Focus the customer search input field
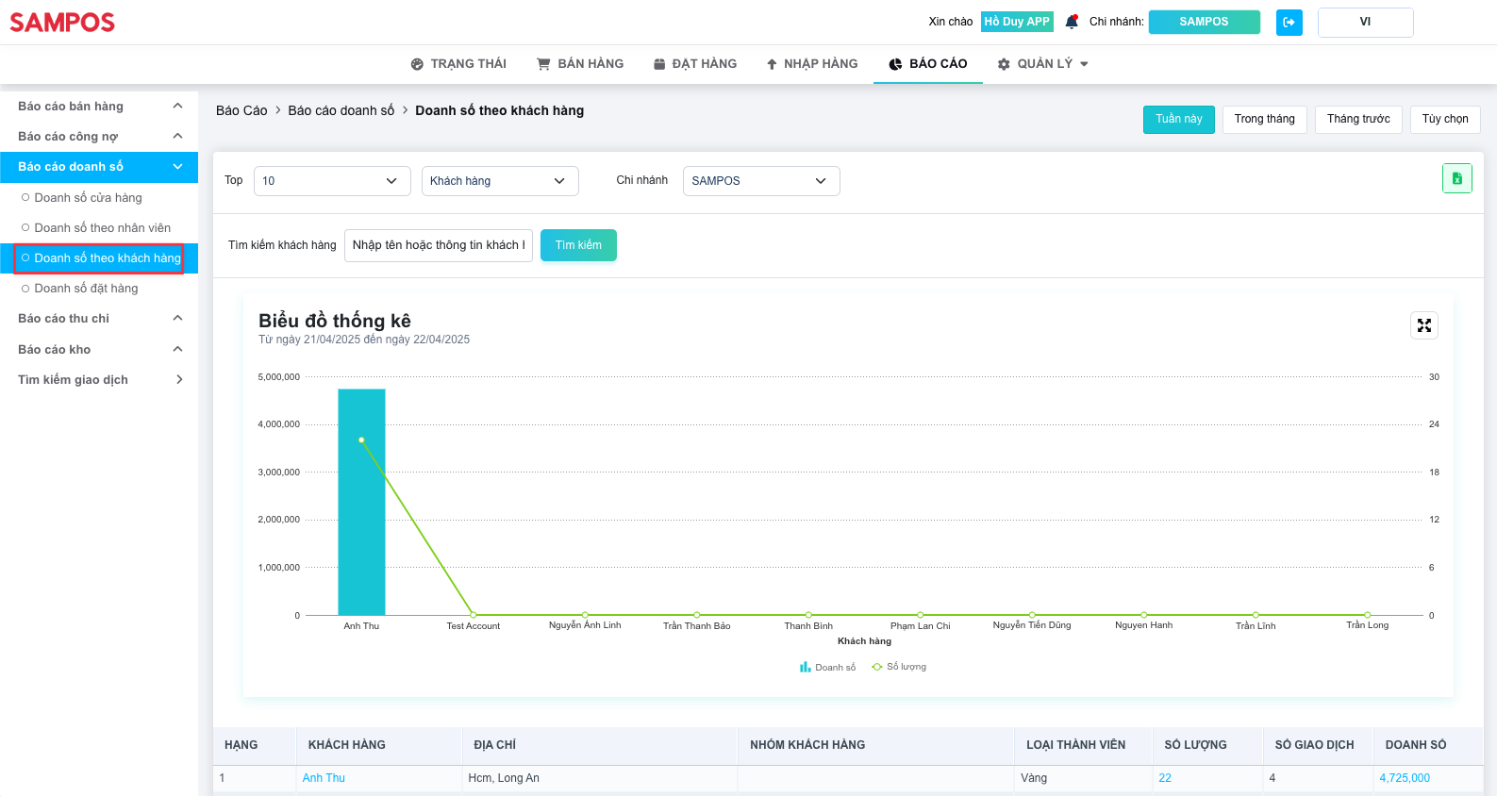The height and width of the screenshot is (796, 1497). tap(439, 245)
